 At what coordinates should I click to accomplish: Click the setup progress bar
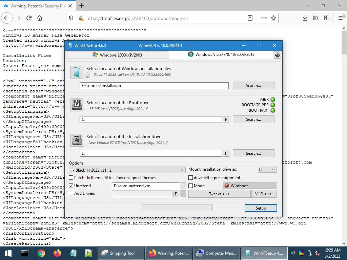pyautogui.click(x=177, y=208)
